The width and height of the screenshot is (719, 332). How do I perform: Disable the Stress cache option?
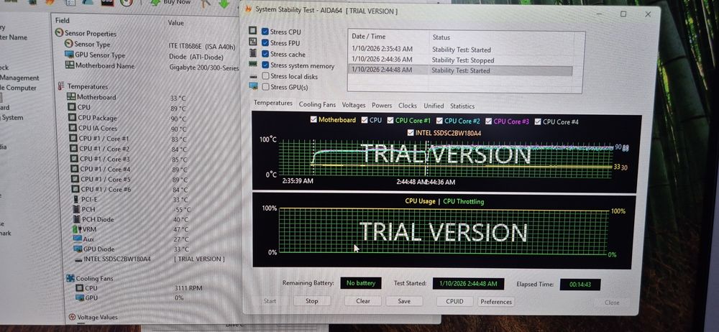265,54
